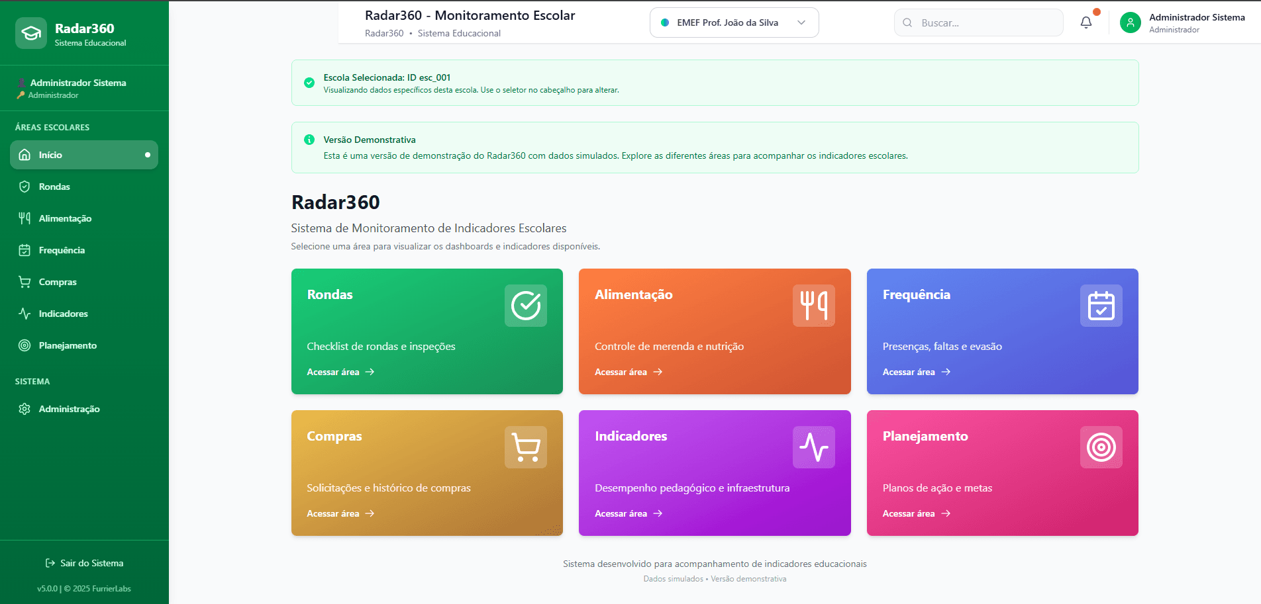The image size is (1261, 604).
Task: Click the Compras shopping cart icon
Action: pyautogui.click(x=25, y=282)
